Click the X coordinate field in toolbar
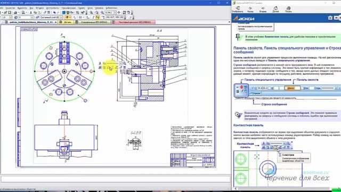 (110, 17)
